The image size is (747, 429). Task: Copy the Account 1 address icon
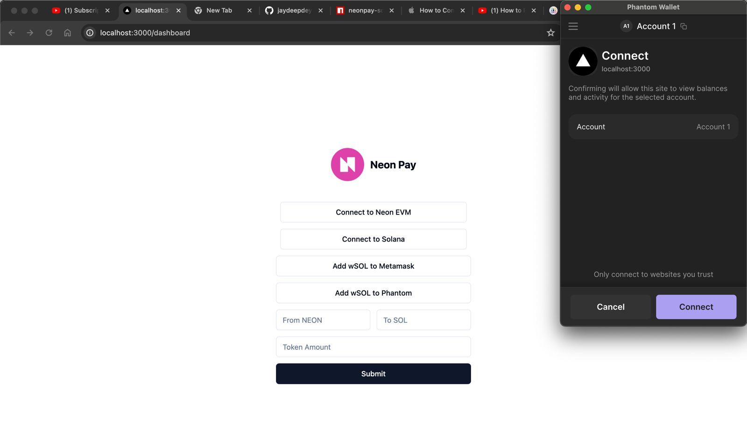click(x=684, y=27)
